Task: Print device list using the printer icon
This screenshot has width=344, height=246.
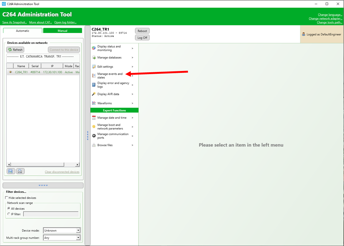Action: pos(20,171)
